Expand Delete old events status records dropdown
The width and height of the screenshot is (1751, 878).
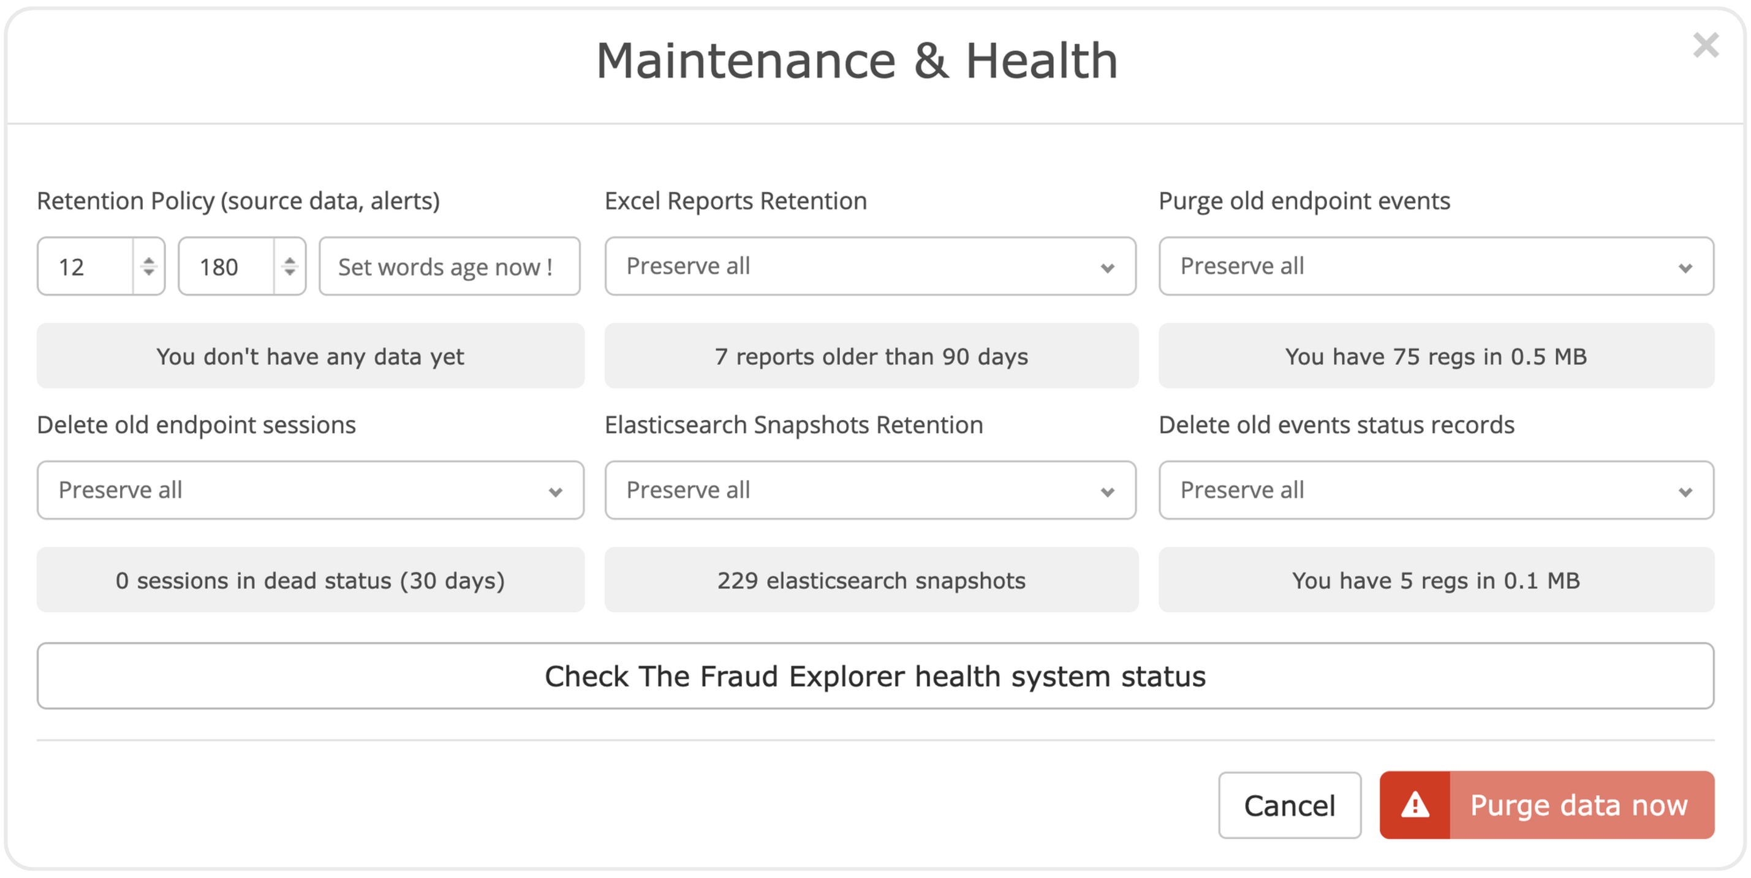1435,490
